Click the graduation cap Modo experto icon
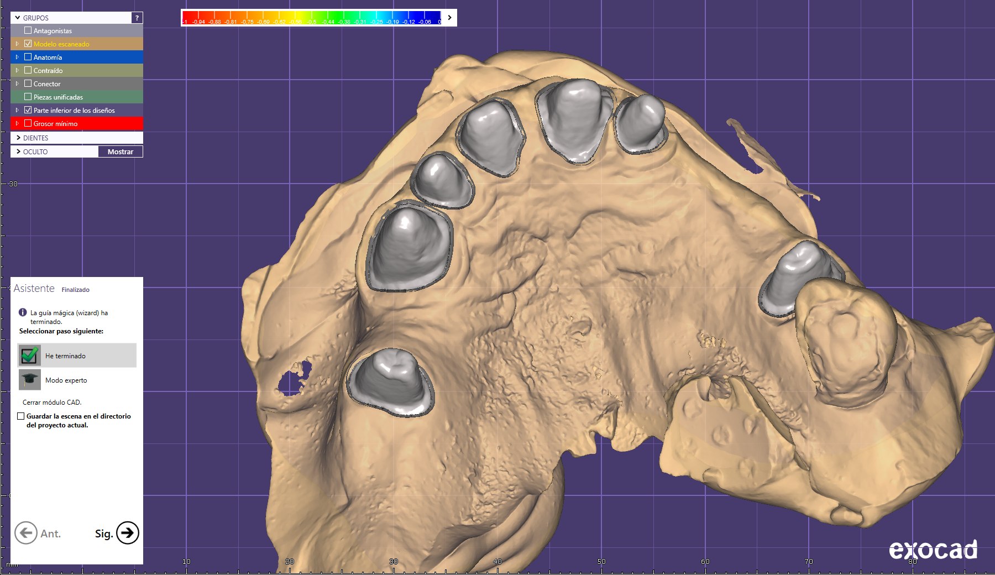This screenshot has height=575, width=995. click(x=29, y=380)
